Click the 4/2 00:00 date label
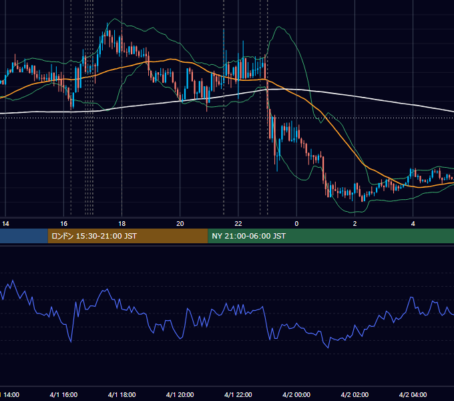 pos(296,395)
